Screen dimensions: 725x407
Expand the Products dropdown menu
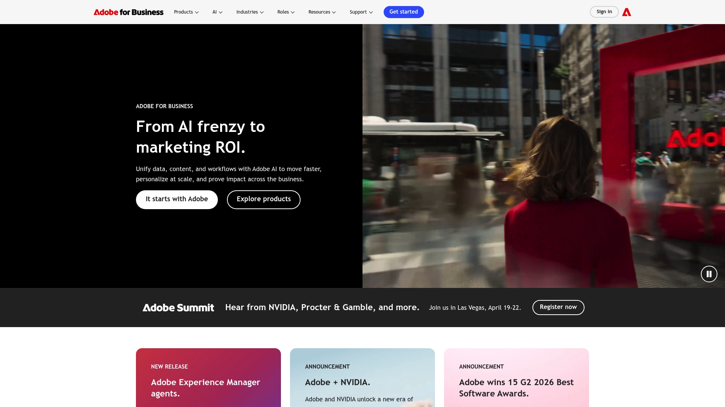click(186, 12)
